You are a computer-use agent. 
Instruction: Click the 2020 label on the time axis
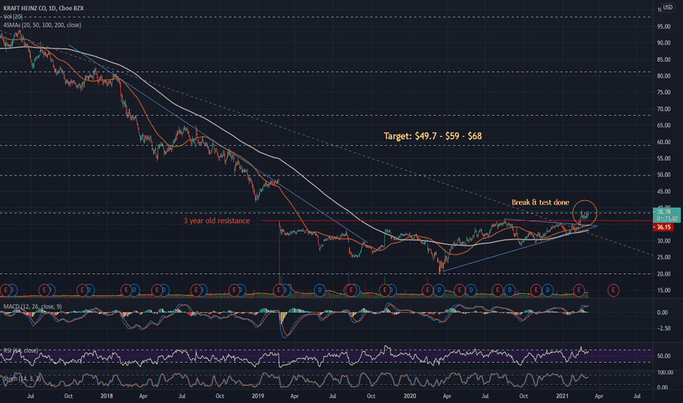[410, 396]
